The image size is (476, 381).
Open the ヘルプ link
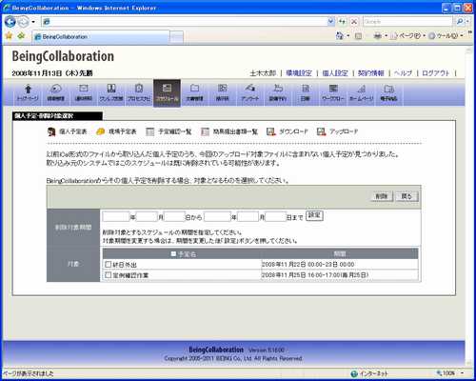pyautogui.click(x=403, y=73)
